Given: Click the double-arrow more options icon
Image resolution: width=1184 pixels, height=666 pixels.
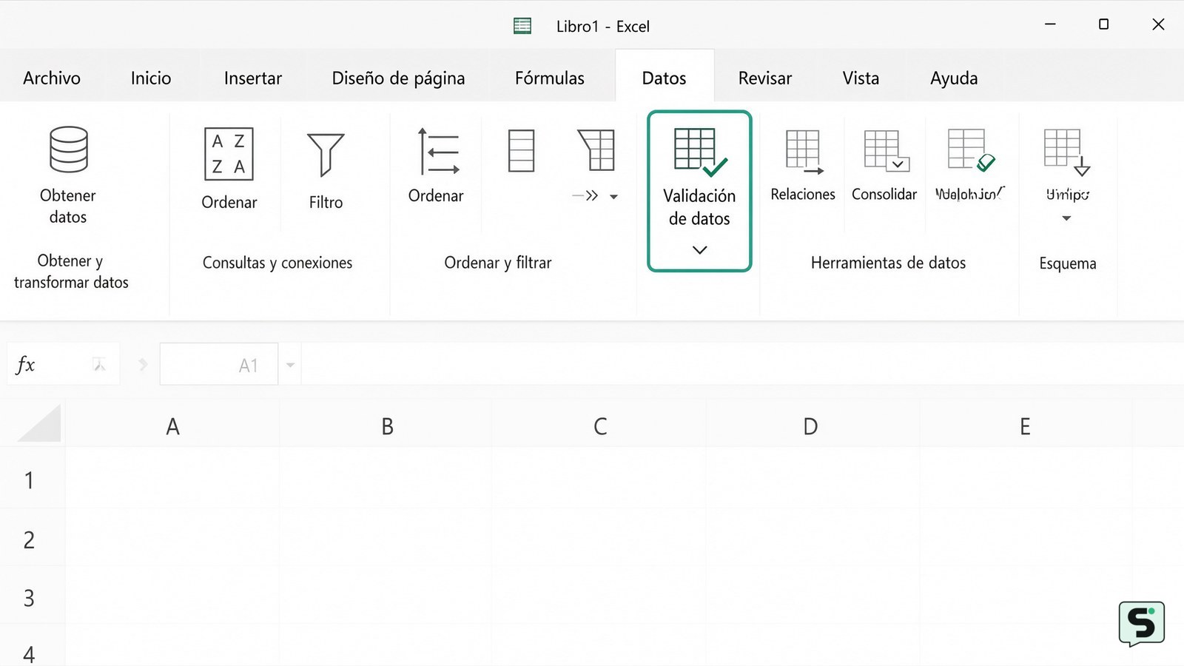Looking at the screenshot, I should (585, 196).
